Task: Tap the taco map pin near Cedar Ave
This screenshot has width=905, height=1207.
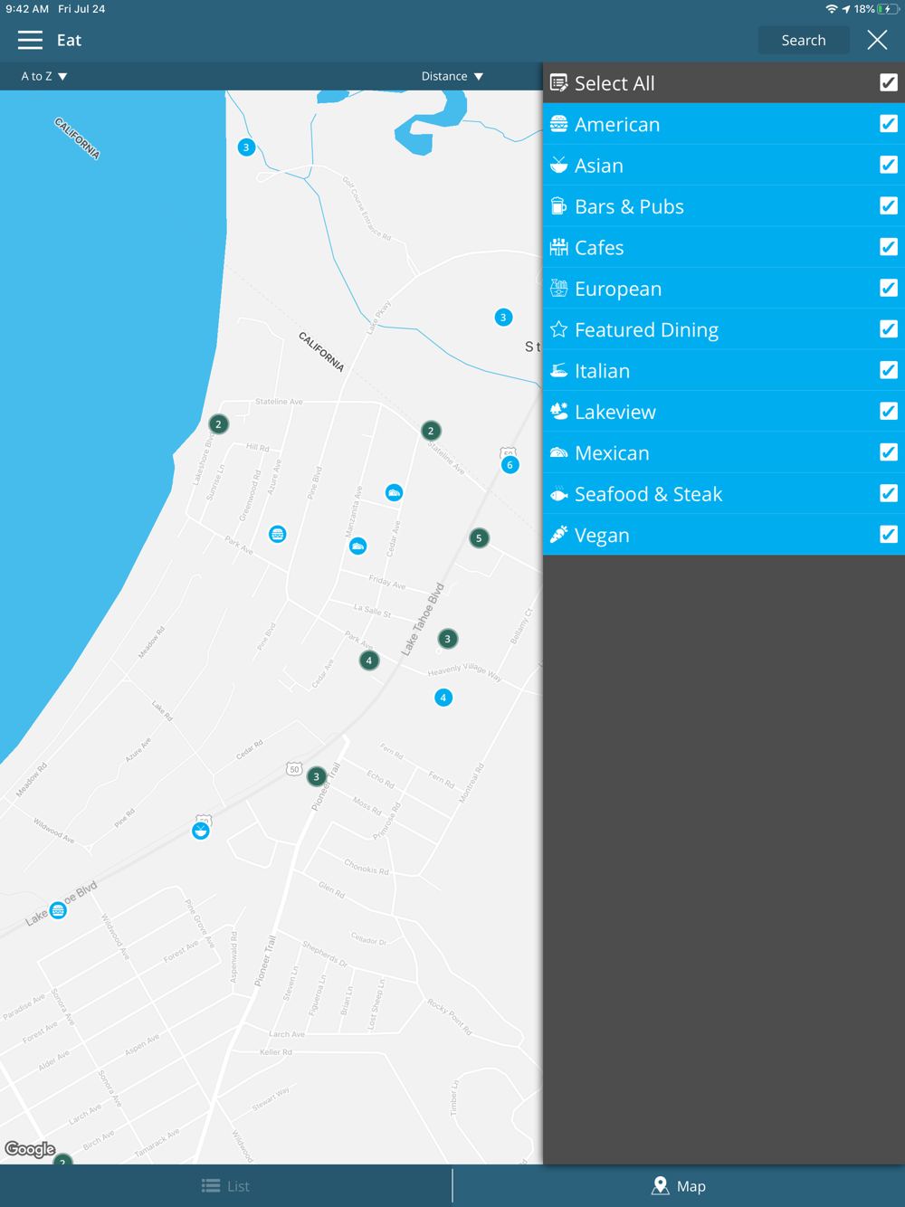Action: pos(394,492)
